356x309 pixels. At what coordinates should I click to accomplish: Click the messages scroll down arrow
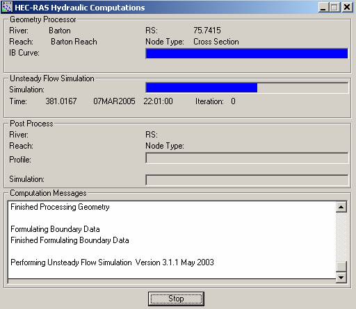tap(341, 277)
